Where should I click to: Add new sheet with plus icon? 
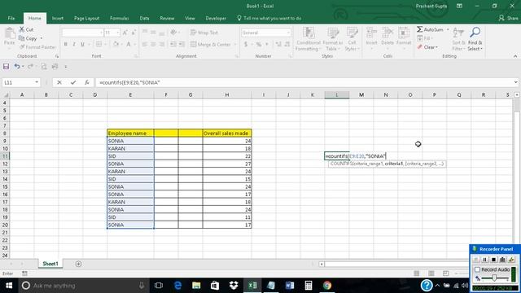78,264
